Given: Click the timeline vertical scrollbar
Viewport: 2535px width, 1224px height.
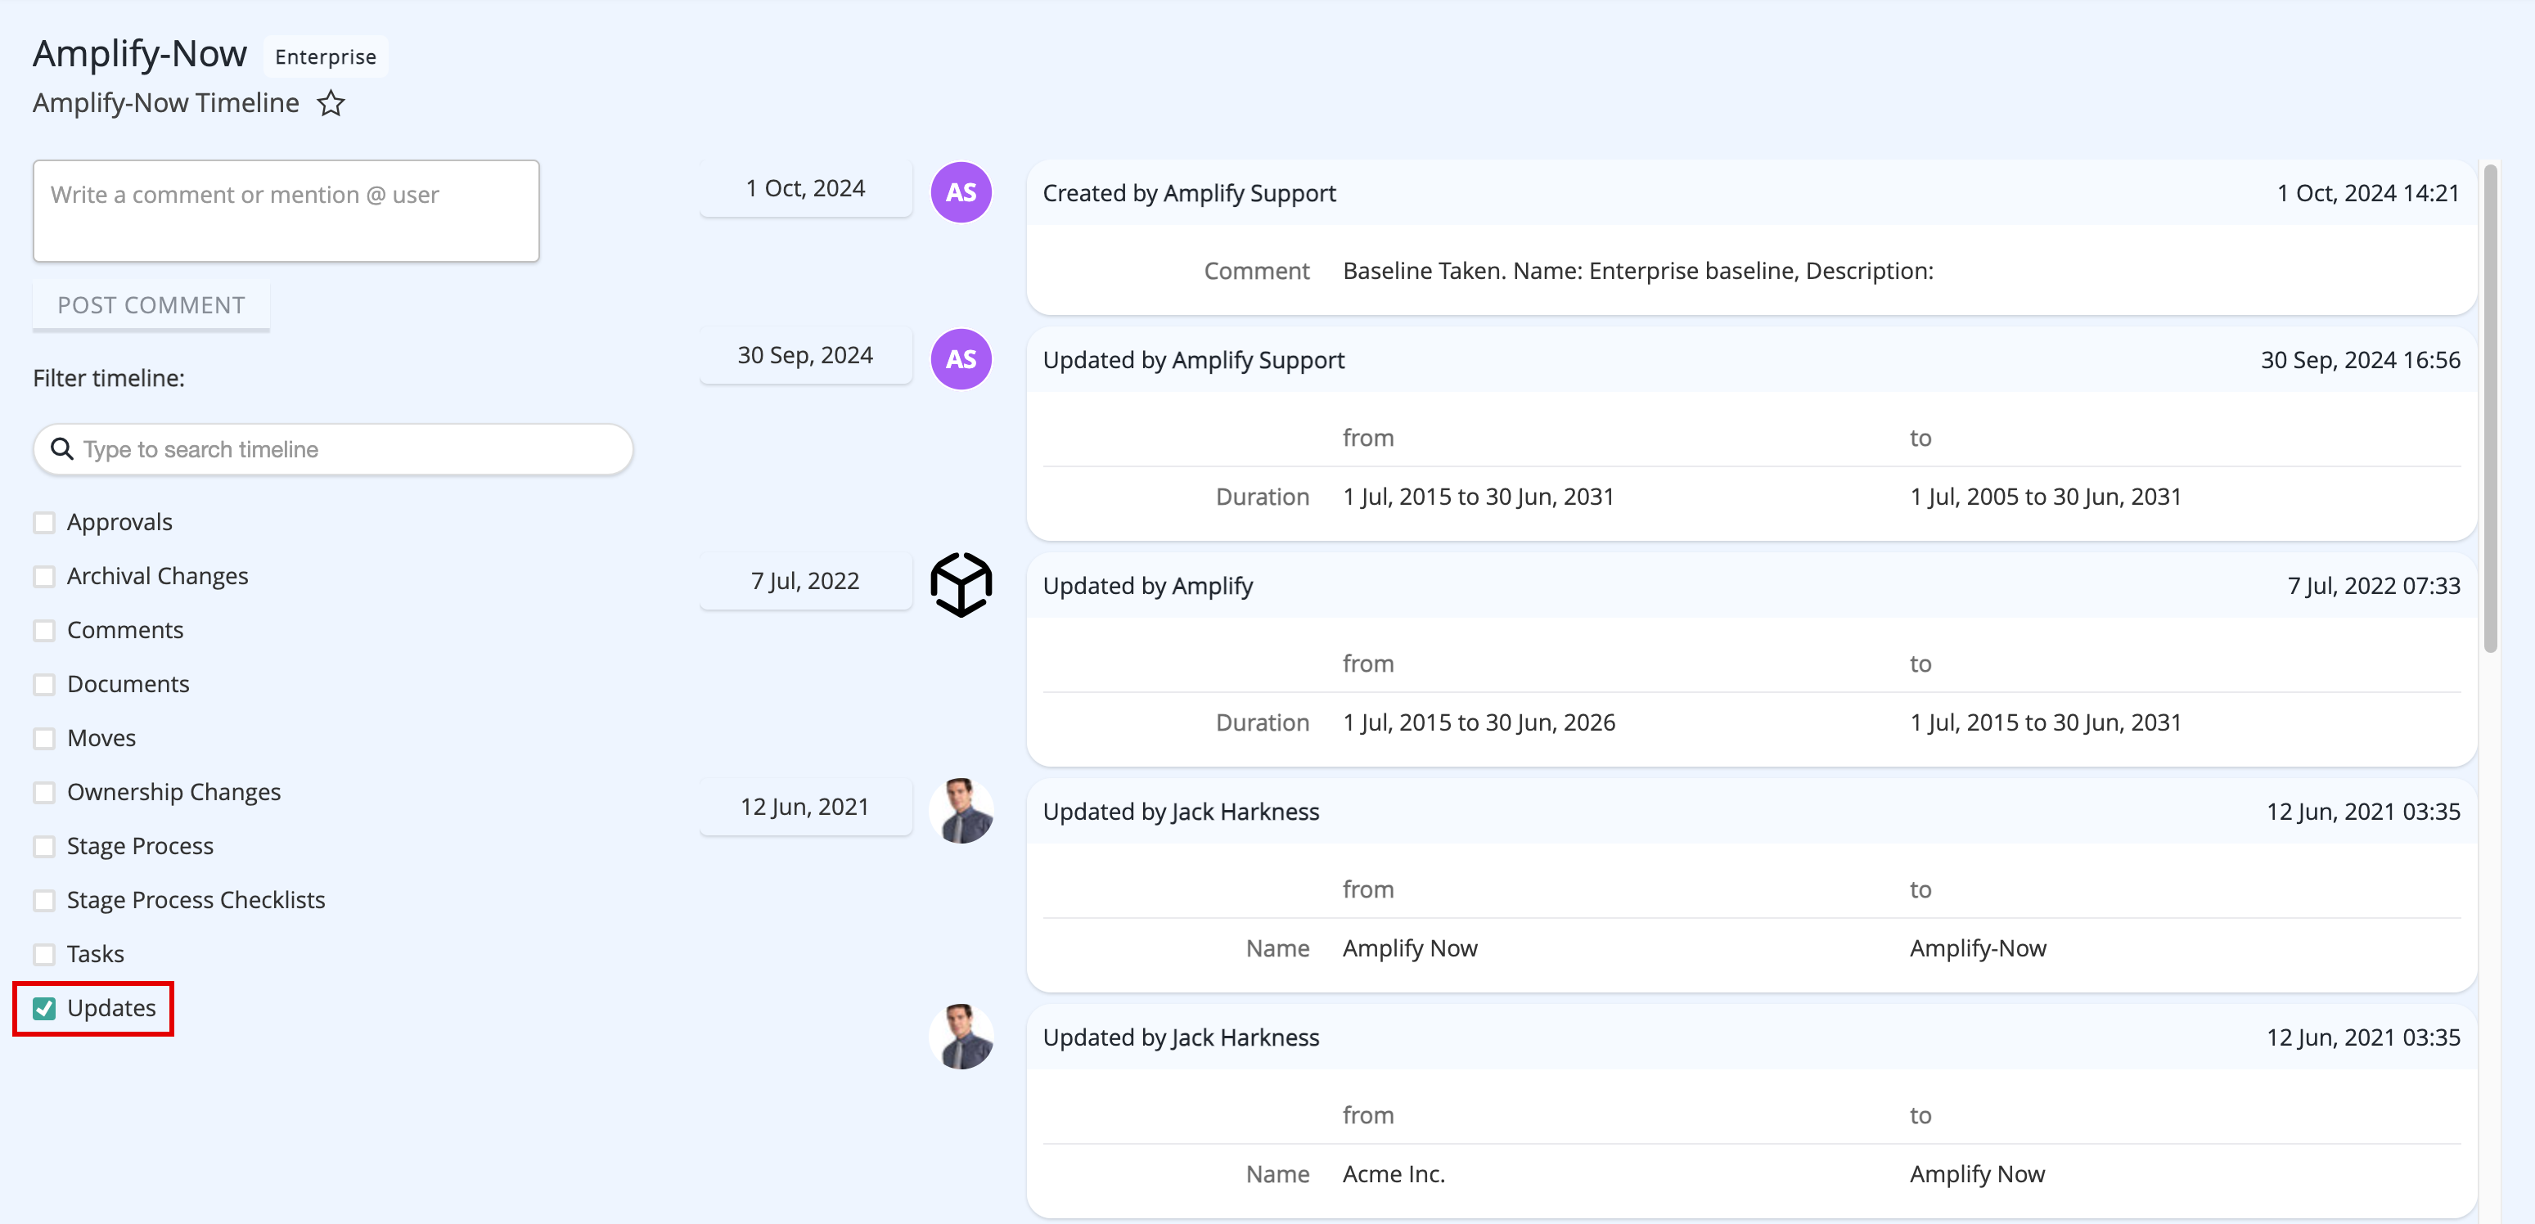Looking at the screenshot, I should point(2491,408).
